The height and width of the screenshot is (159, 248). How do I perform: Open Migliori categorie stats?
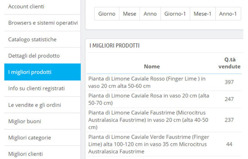pos(42,138)
